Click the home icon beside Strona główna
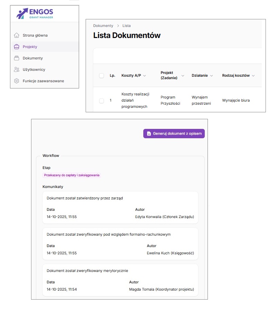 [x=16, y=35]
